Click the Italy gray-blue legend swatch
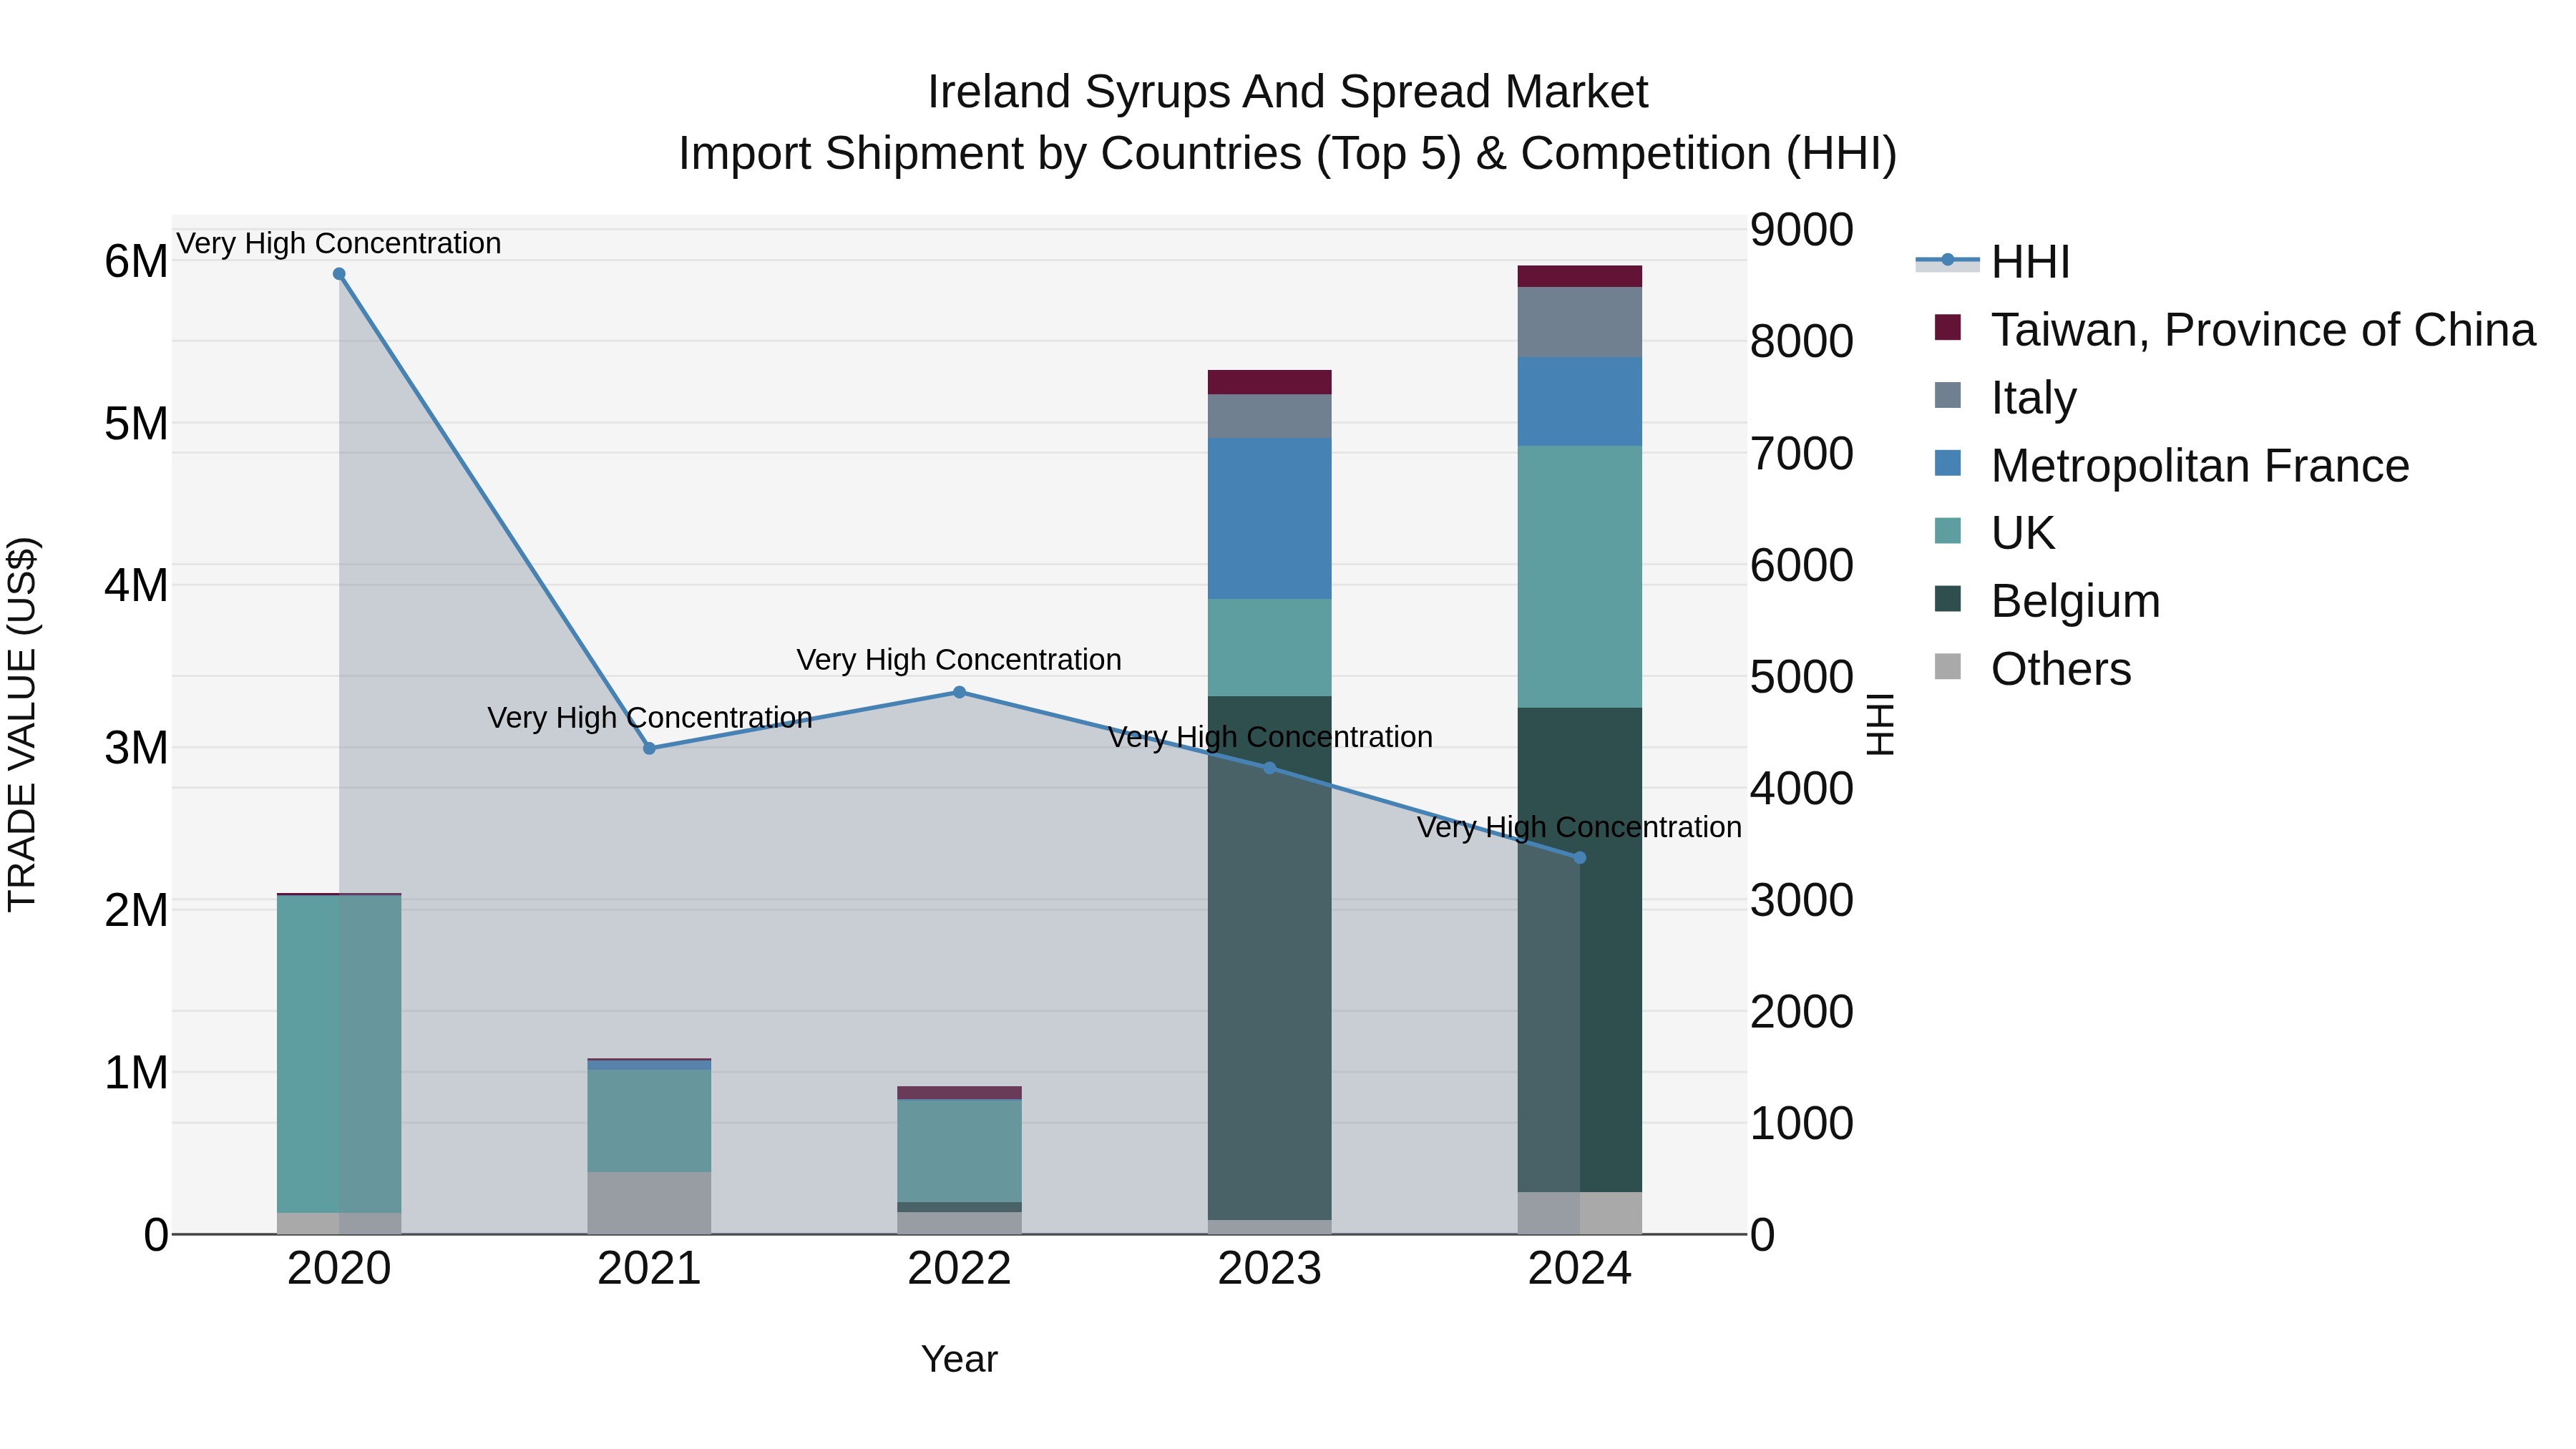 click(1948, 395)
